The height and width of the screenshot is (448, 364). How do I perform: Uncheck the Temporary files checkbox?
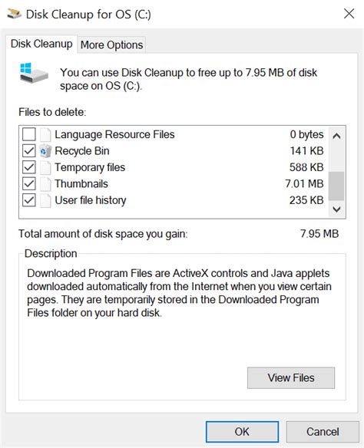click(x=29, y=167)
